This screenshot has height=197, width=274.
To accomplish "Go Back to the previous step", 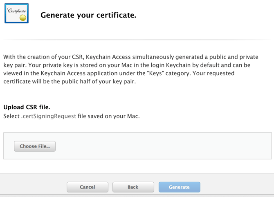I will pyautogui.click(x=133, y=187).
